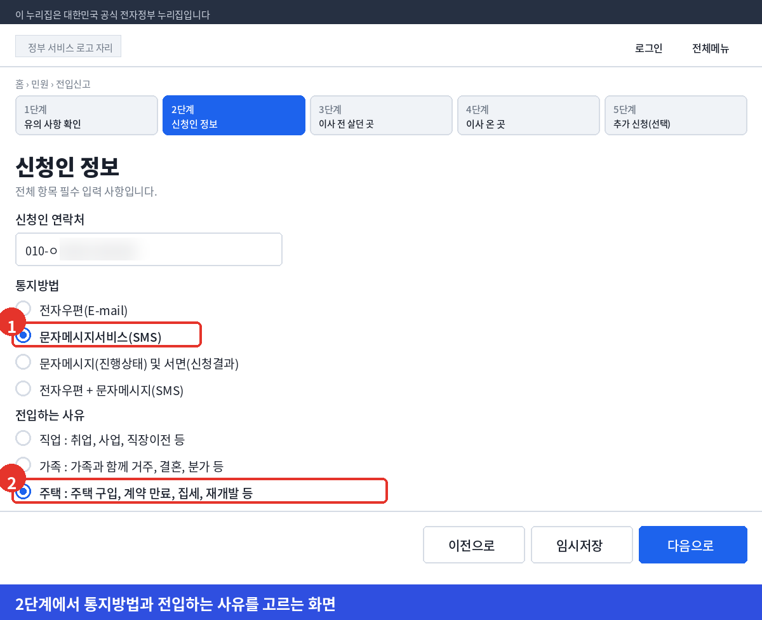The width and height of the screenshot is (762, 620).
Task: Click the 정부 서비스 로고 자리 placeholder
Action: tap(68, 46)
